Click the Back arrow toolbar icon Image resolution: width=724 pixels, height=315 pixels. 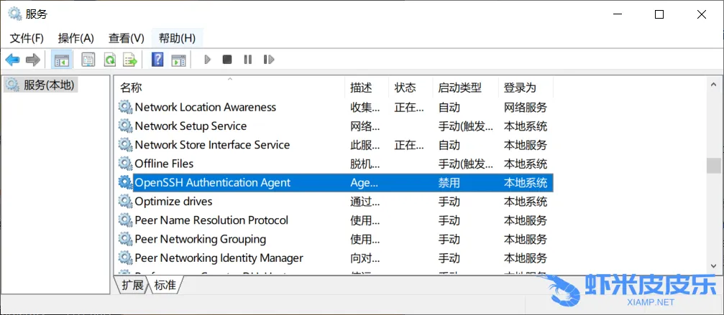12,60
